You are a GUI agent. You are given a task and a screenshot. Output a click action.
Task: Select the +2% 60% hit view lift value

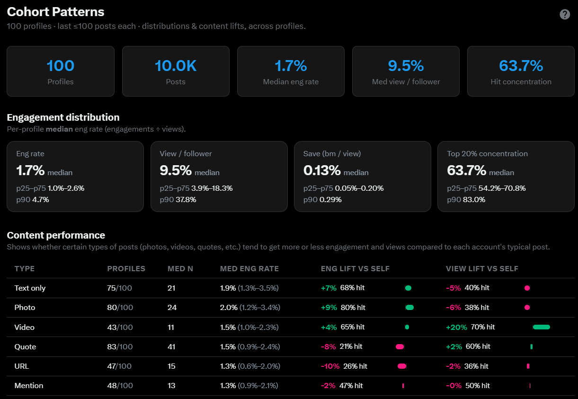click(468, 346)
